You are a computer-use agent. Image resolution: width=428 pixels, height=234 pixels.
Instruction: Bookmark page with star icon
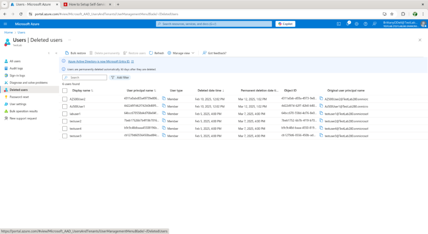(392, 14)
